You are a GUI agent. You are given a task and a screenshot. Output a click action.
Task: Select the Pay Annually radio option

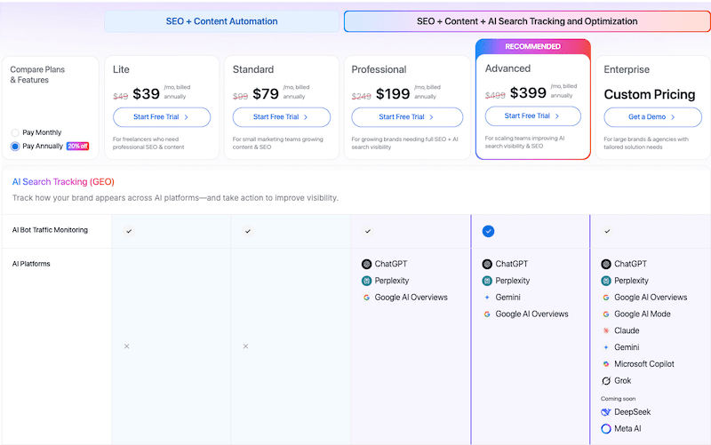coord(15,146)
